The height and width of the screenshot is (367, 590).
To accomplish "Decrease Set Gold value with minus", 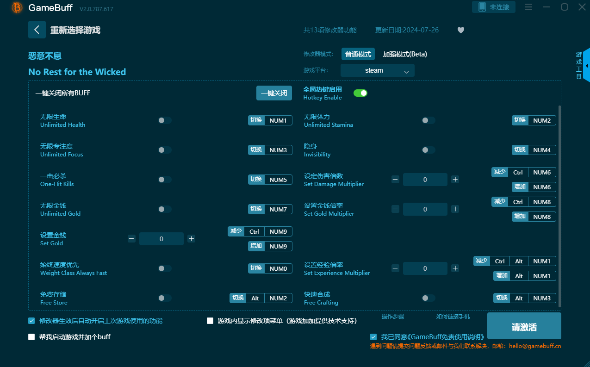I will [131, 239].
